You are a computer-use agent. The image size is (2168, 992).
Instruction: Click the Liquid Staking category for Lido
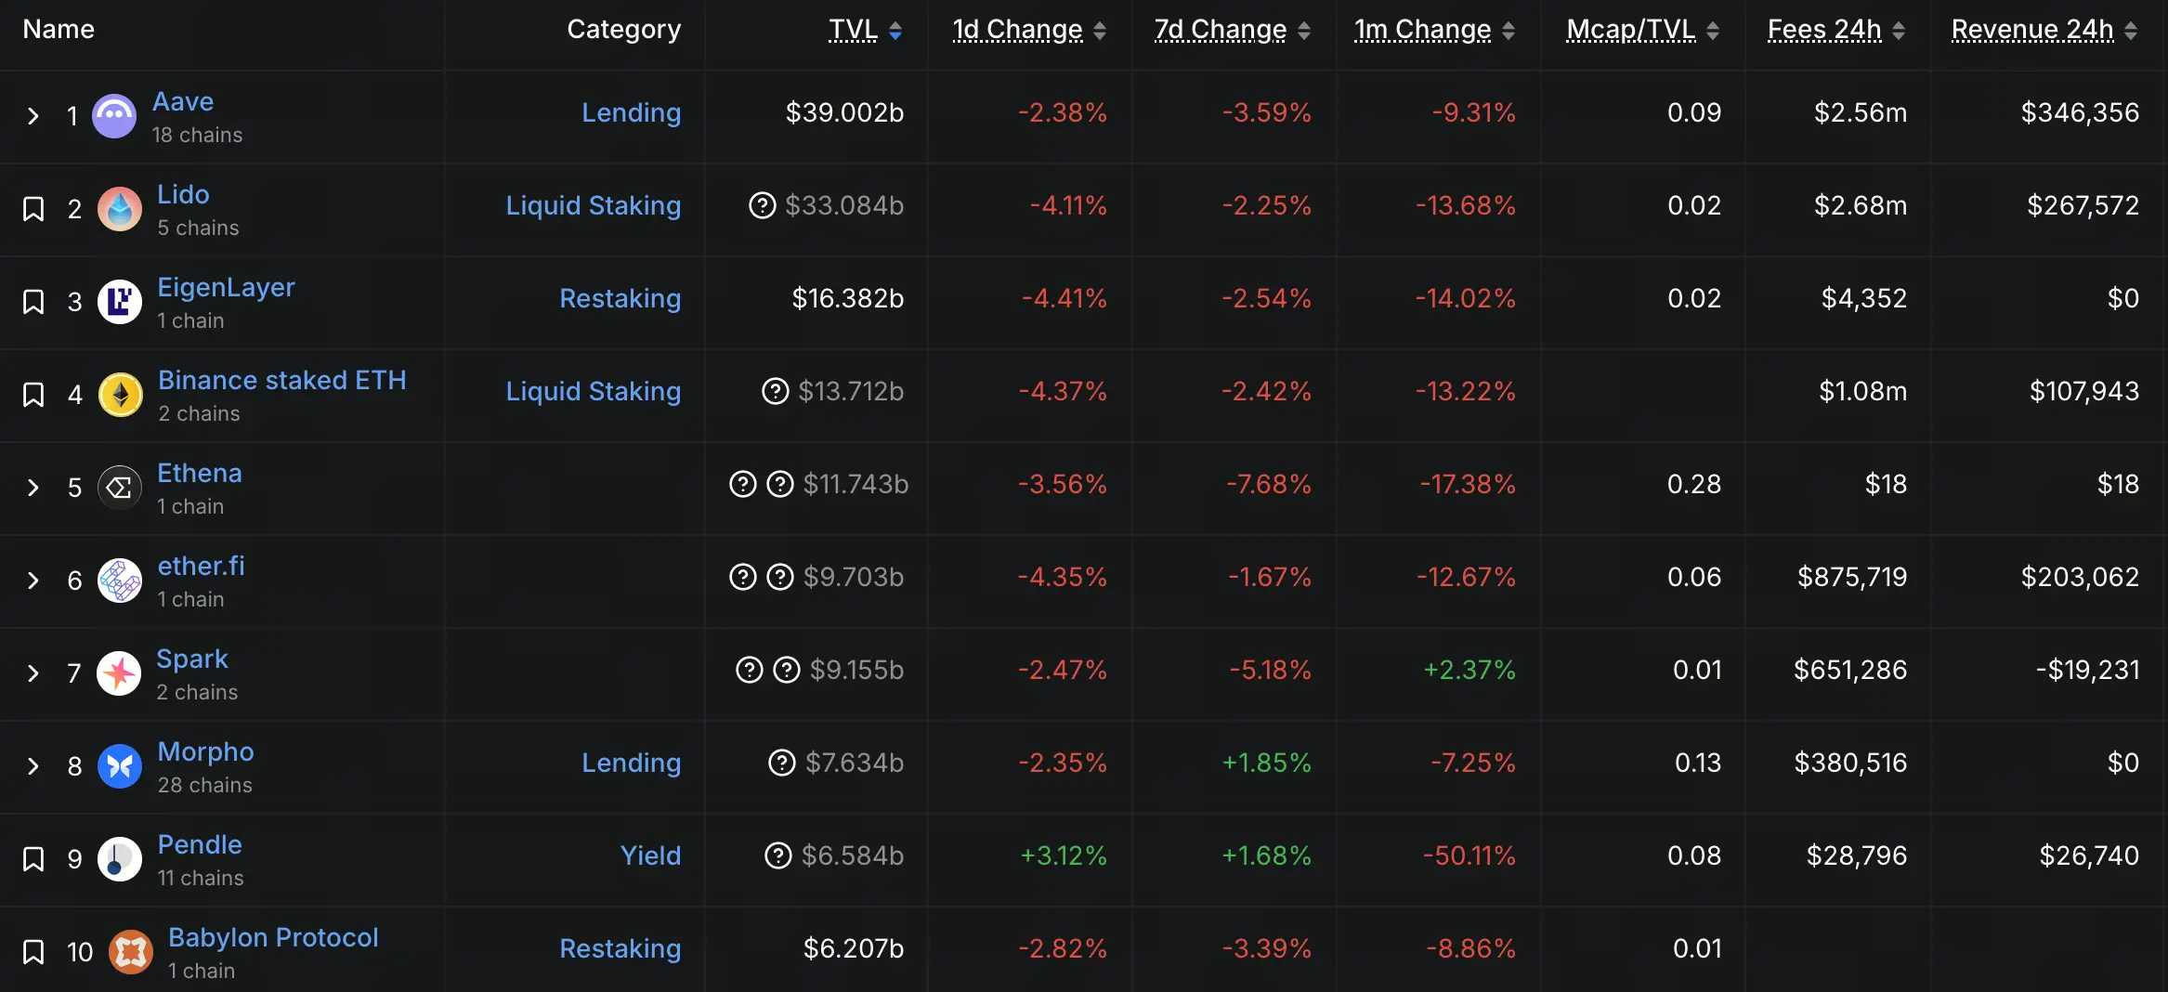594,205
